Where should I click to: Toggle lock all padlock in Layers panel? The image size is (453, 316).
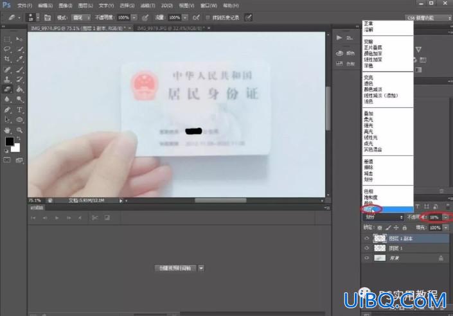(404, 227)
